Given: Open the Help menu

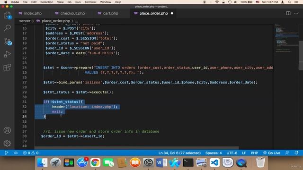Looking at the screenshot, I should (118, 2).
